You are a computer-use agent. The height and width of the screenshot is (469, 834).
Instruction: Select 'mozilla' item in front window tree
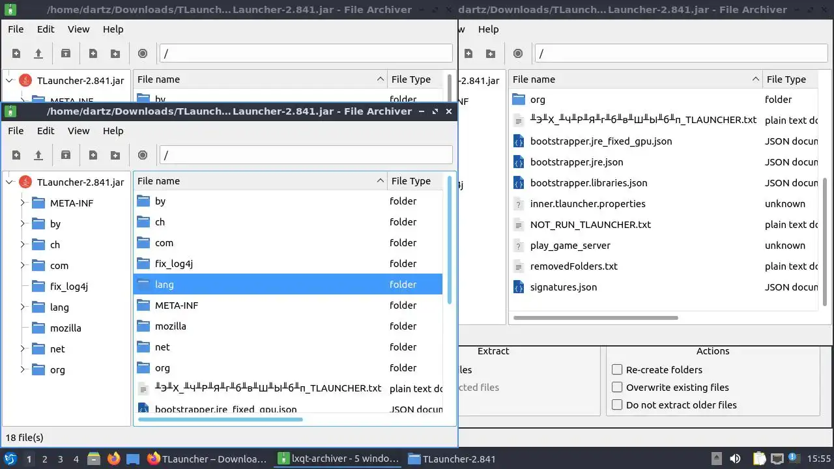66,328
